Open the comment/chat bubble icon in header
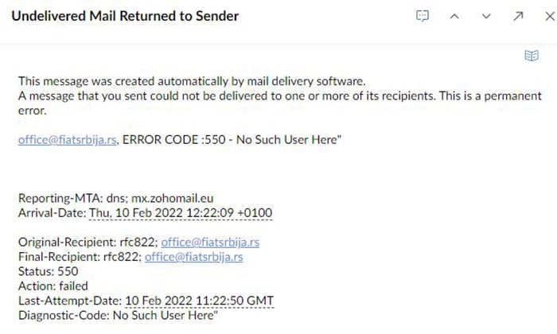 423,16
